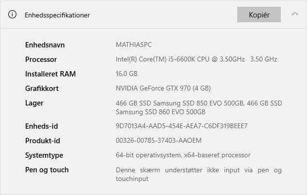Click the Enheds-id label
This screenshot has height=195, width=307.
pyautogui.click(x=42, y=126)
